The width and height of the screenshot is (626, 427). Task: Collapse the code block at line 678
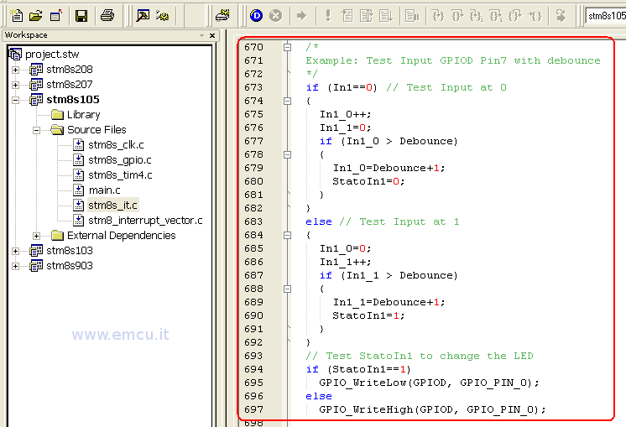coord(287,154)
